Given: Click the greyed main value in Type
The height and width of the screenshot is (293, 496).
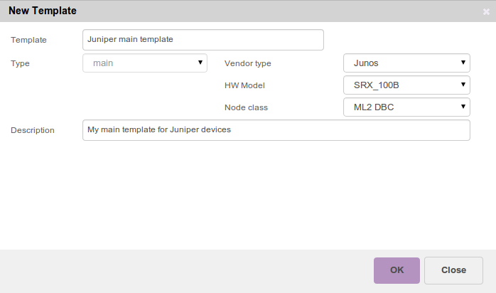Looking at the screenshot, I should click(x=104, y=63).
